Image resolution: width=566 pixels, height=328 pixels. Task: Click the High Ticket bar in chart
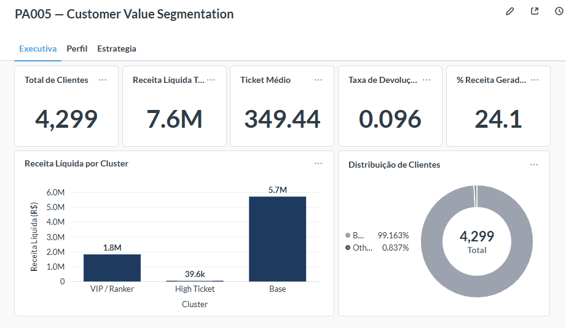(195, 281)
